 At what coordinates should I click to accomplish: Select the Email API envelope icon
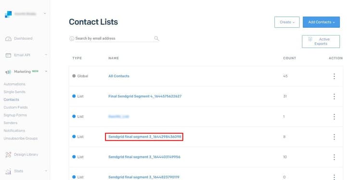click(x=8, y=55)
